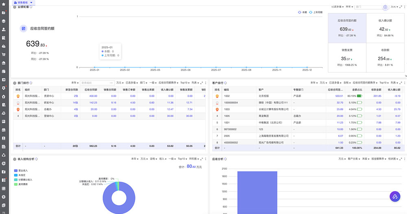This screenshot has width=407, height=214.
Task: Click the home icon in left sidebar
Action: pyautogui.click(x=4, y=96)
